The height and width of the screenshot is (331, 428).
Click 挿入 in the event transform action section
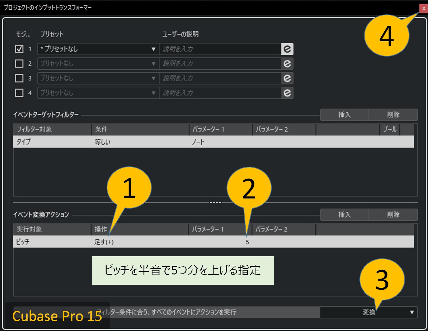click(344, 215)
